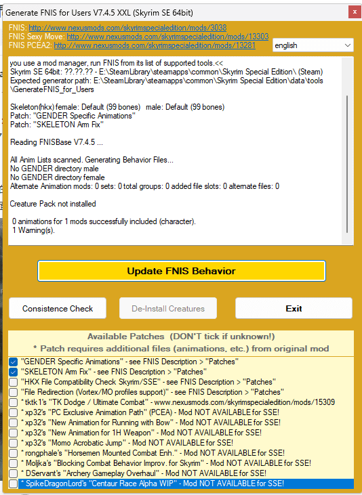The width and height of the screenshot is (362, 495).
Task: Open the FNIS PCEA2 mods/13281 link
Action: pos(155,45)
